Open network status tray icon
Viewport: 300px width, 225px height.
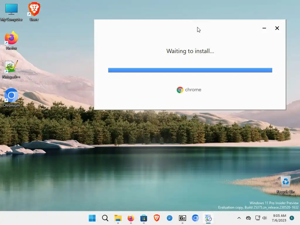(258, 218)
